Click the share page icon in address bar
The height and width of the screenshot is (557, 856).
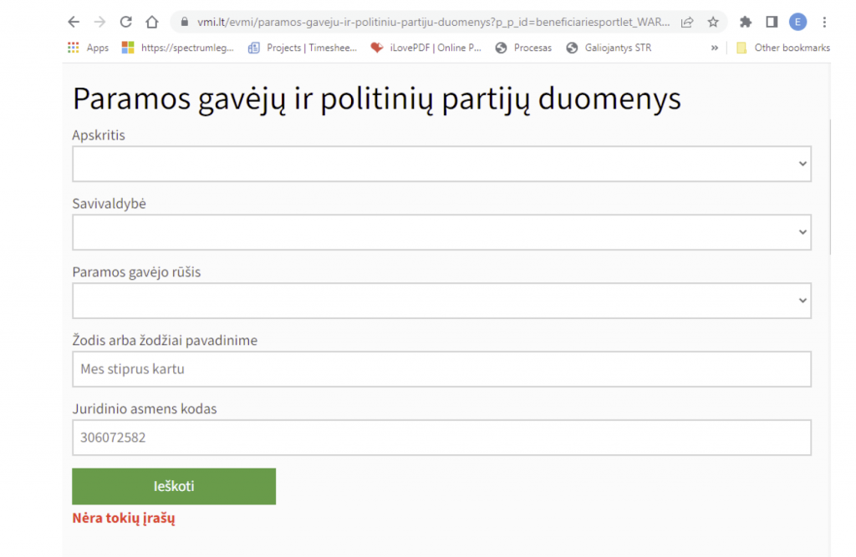687,22
